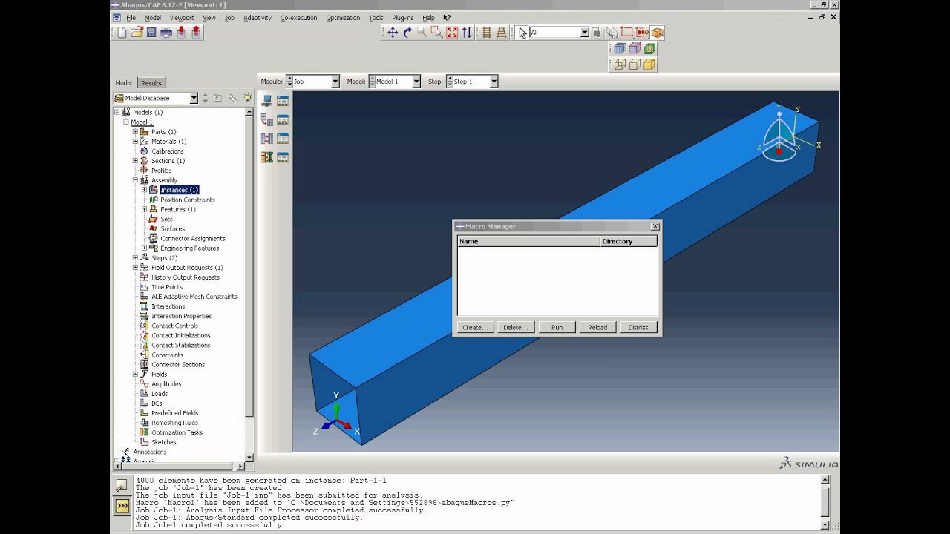Open the Job menu
The width and height of the screenshot is (950, 534).
click(229, 18)
